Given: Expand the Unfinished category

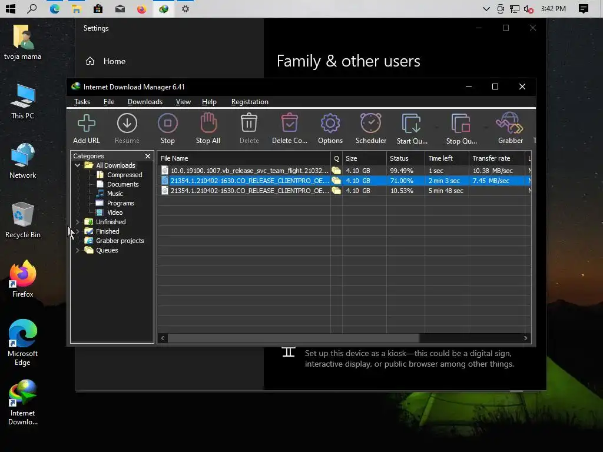Looking at the screenshot, I should click(x=78, y=222).
